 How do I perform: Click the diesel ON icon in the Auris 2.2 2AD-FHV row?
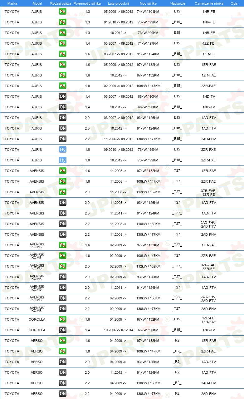(x=63, y=139)
